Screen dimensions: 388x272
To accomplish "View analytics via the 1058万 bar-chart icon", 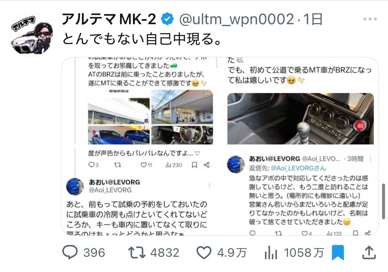I will (x=271, y=253).
